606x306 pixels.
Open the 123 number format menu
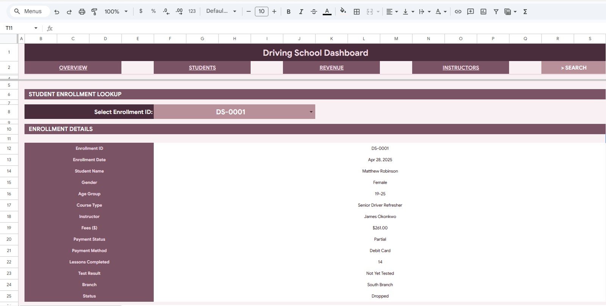(192, 11)
